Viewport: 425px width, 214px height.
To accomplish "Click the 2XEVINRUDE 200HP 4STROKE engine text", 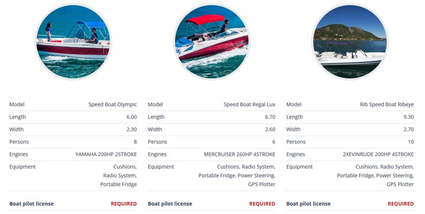I will tap(378, 154).
